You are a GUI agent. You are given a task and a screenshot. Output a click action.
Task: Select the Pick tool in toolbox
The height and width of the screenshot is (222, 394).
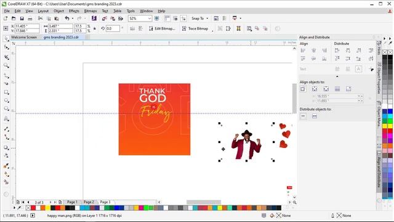(6, 38)
